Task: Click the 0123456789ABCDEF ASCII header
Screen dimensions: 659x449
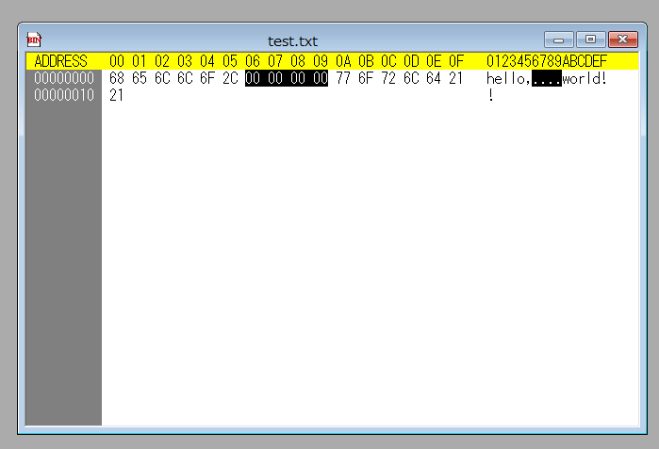Action: coord(547,61)
